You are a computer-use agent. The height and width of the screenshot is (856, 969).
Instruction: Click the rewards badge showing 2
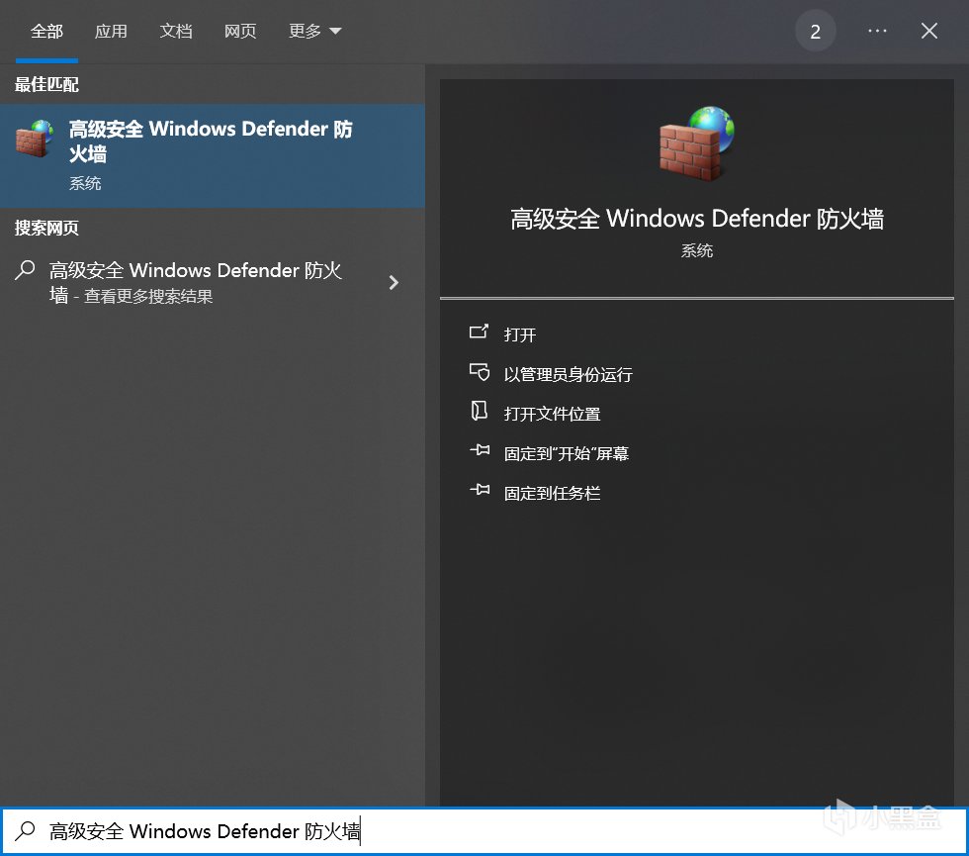tap(815, 31)
